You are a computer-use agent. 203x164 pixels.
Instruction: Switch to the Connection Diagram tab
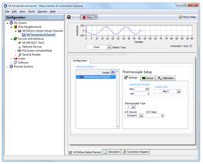click(136, 152)
